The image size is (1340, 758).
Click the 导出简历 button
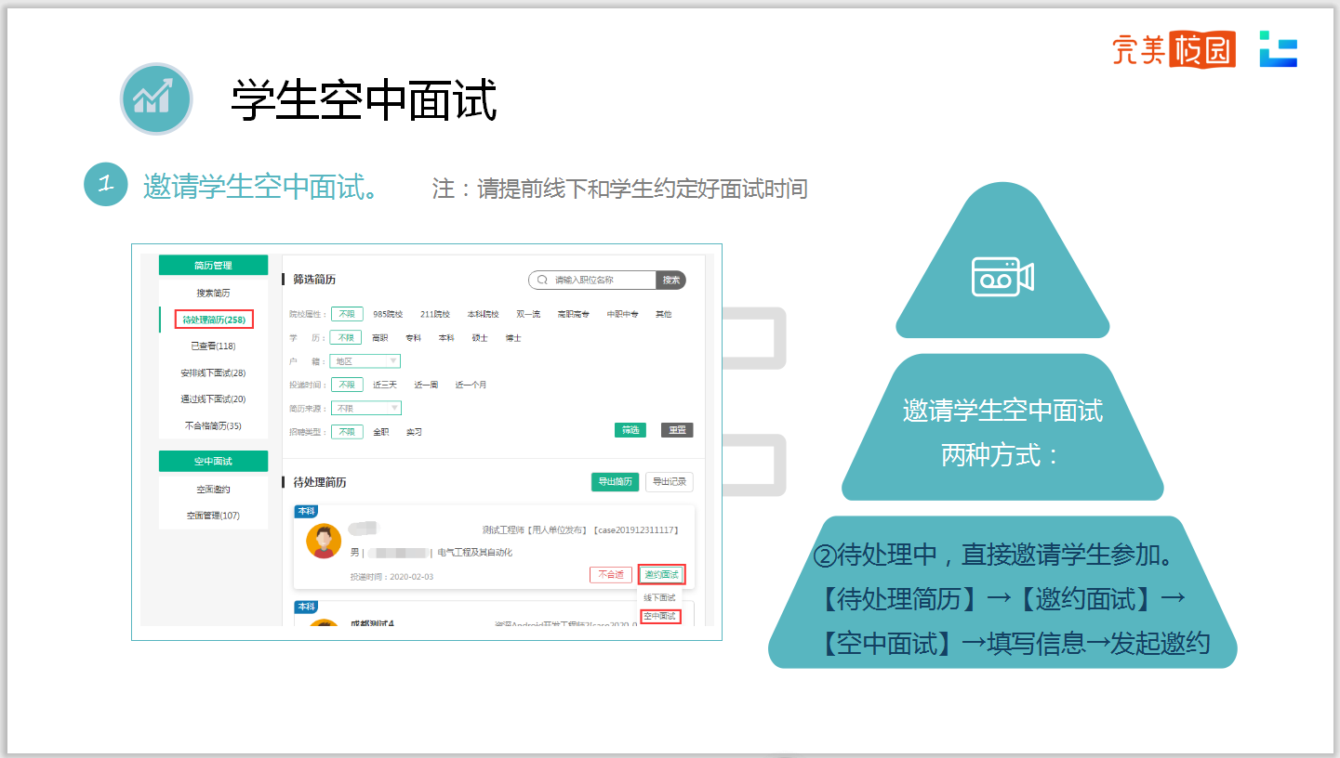(x=615, y=482)
